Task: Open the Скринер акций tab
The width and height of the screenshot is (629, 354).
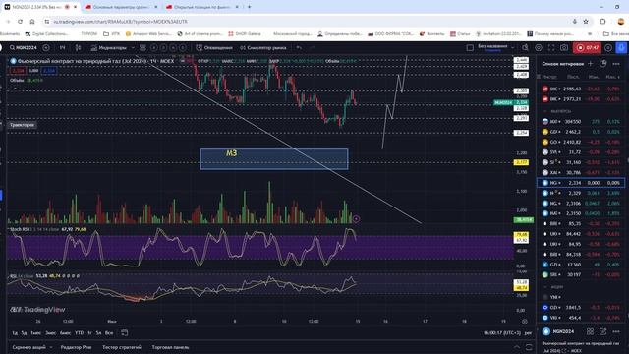Action: coord(29,347)
